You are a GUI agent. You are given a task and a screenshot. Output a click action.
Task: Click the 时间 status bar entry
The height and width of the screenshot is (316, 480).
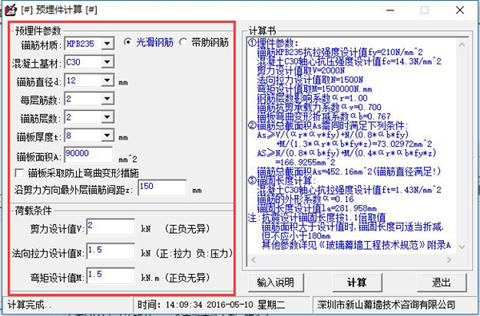pyautogui.click(x=211, y=304)
